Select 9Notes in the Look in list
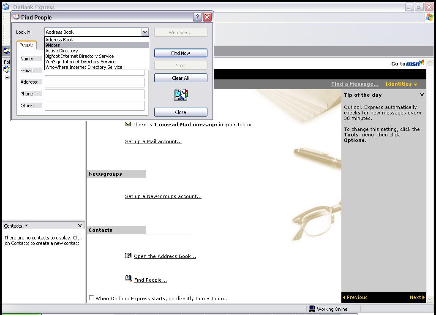Screen dimensions: 436x315 click(x=96, y=45)
